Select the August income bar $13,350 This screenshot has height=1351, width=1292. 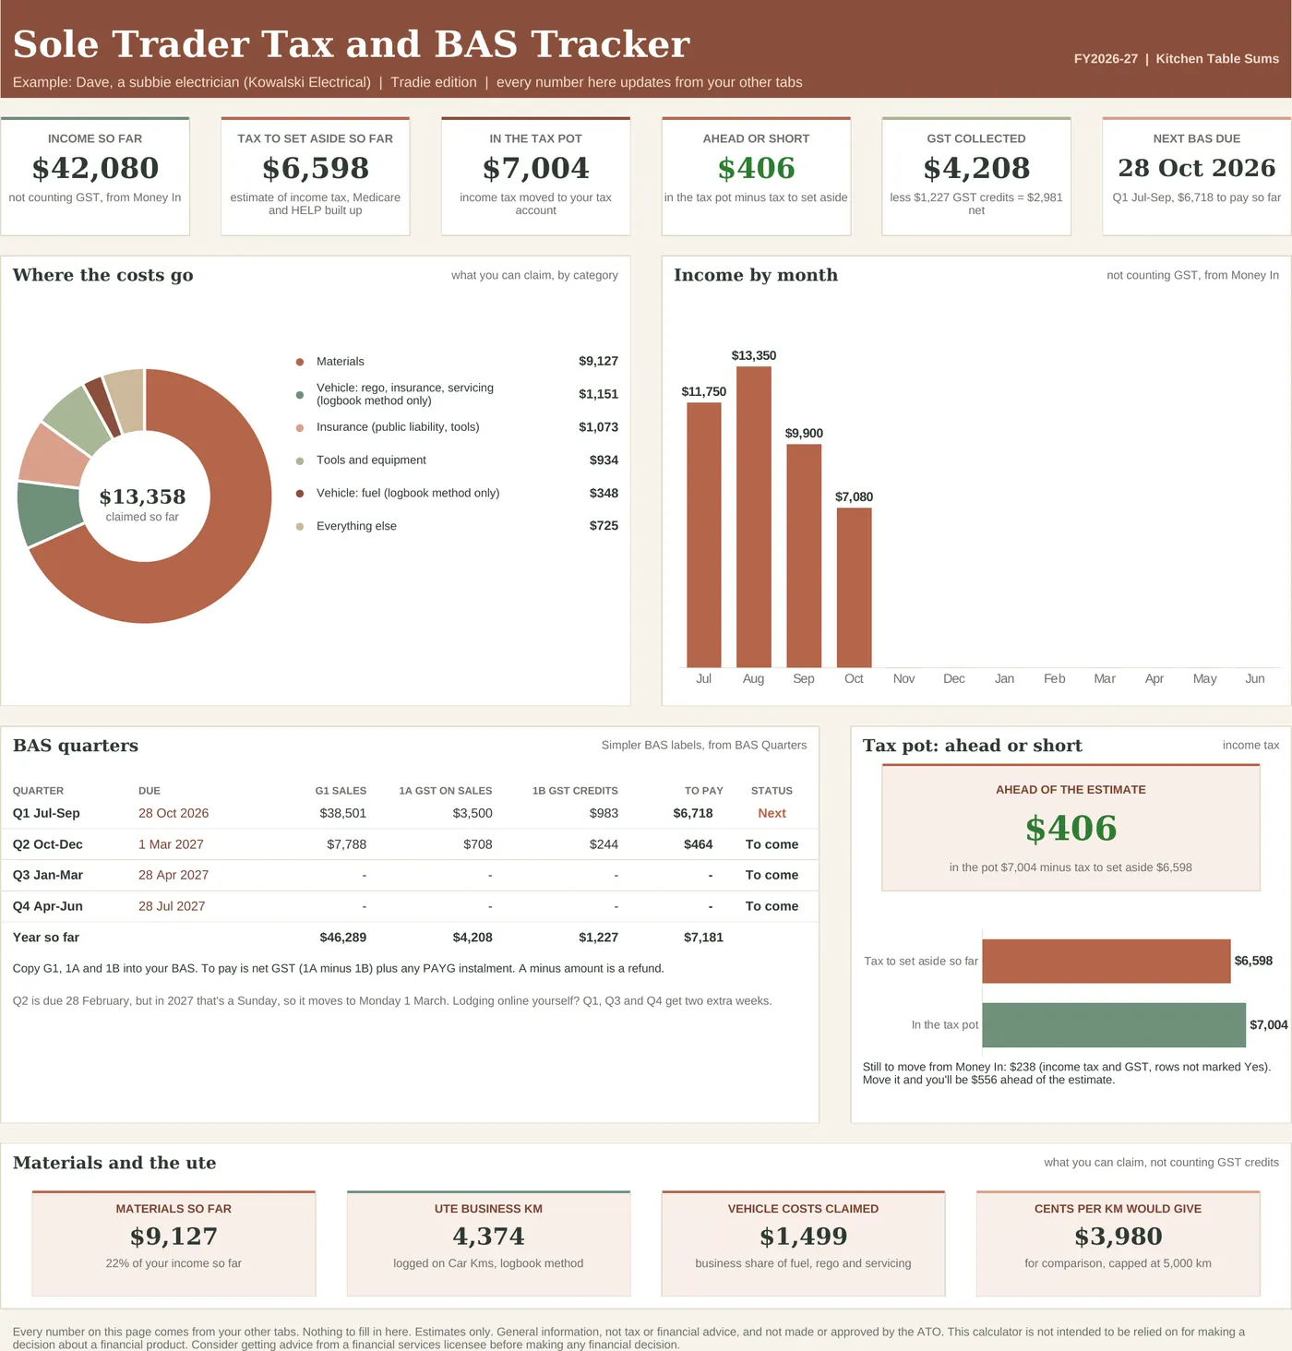pos(754,517)
